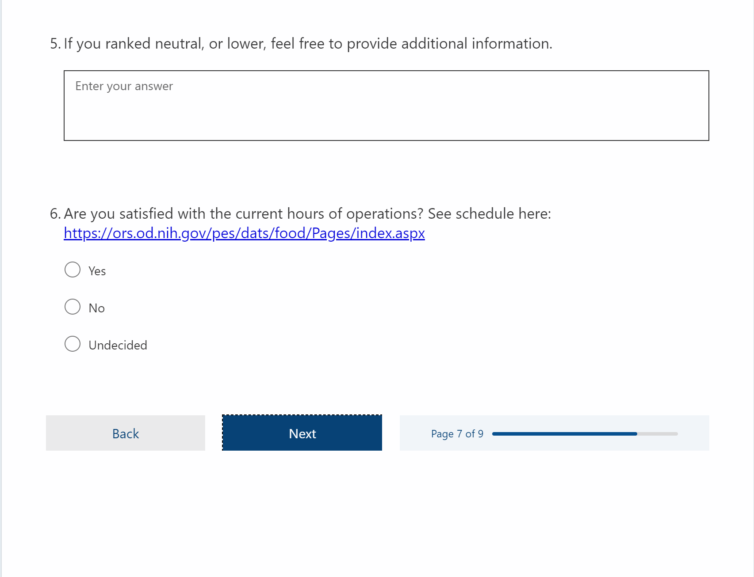The width and height of the screenshot is (754, 577).
Task: Select the Yes radio button
Action: pos(73,270)
